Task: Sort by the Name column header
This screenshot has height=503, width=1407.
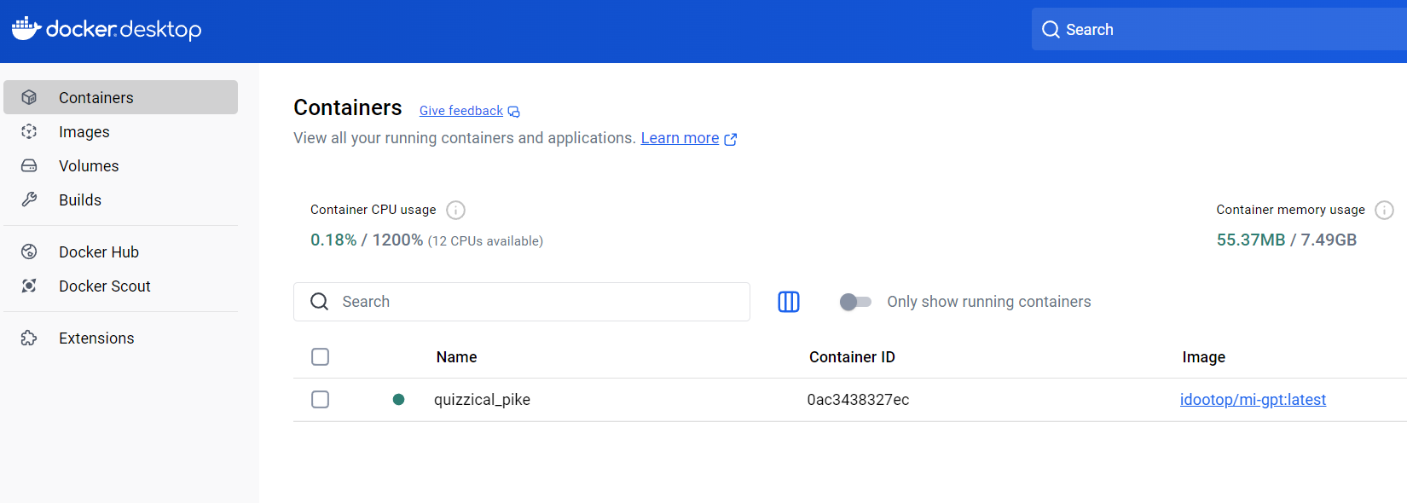Action: [x=456, y=356]
